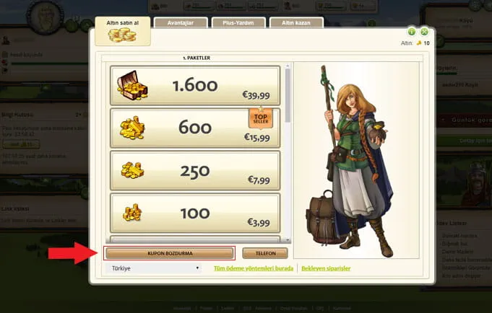
Task: Switch to the Avantajlar tab
Action: (181, 23)
